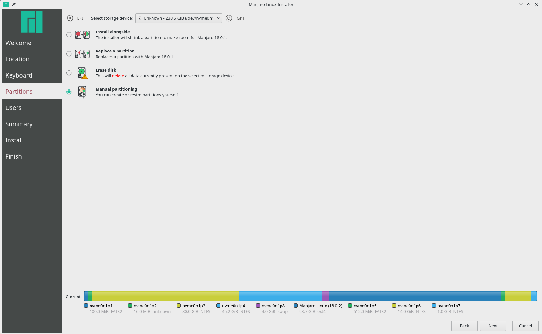Click the 14.0 GiB NTFS segment in partition bar
The width and height of the screenshot is (542, 334).
pyautogui.click(x=518, y=296)
